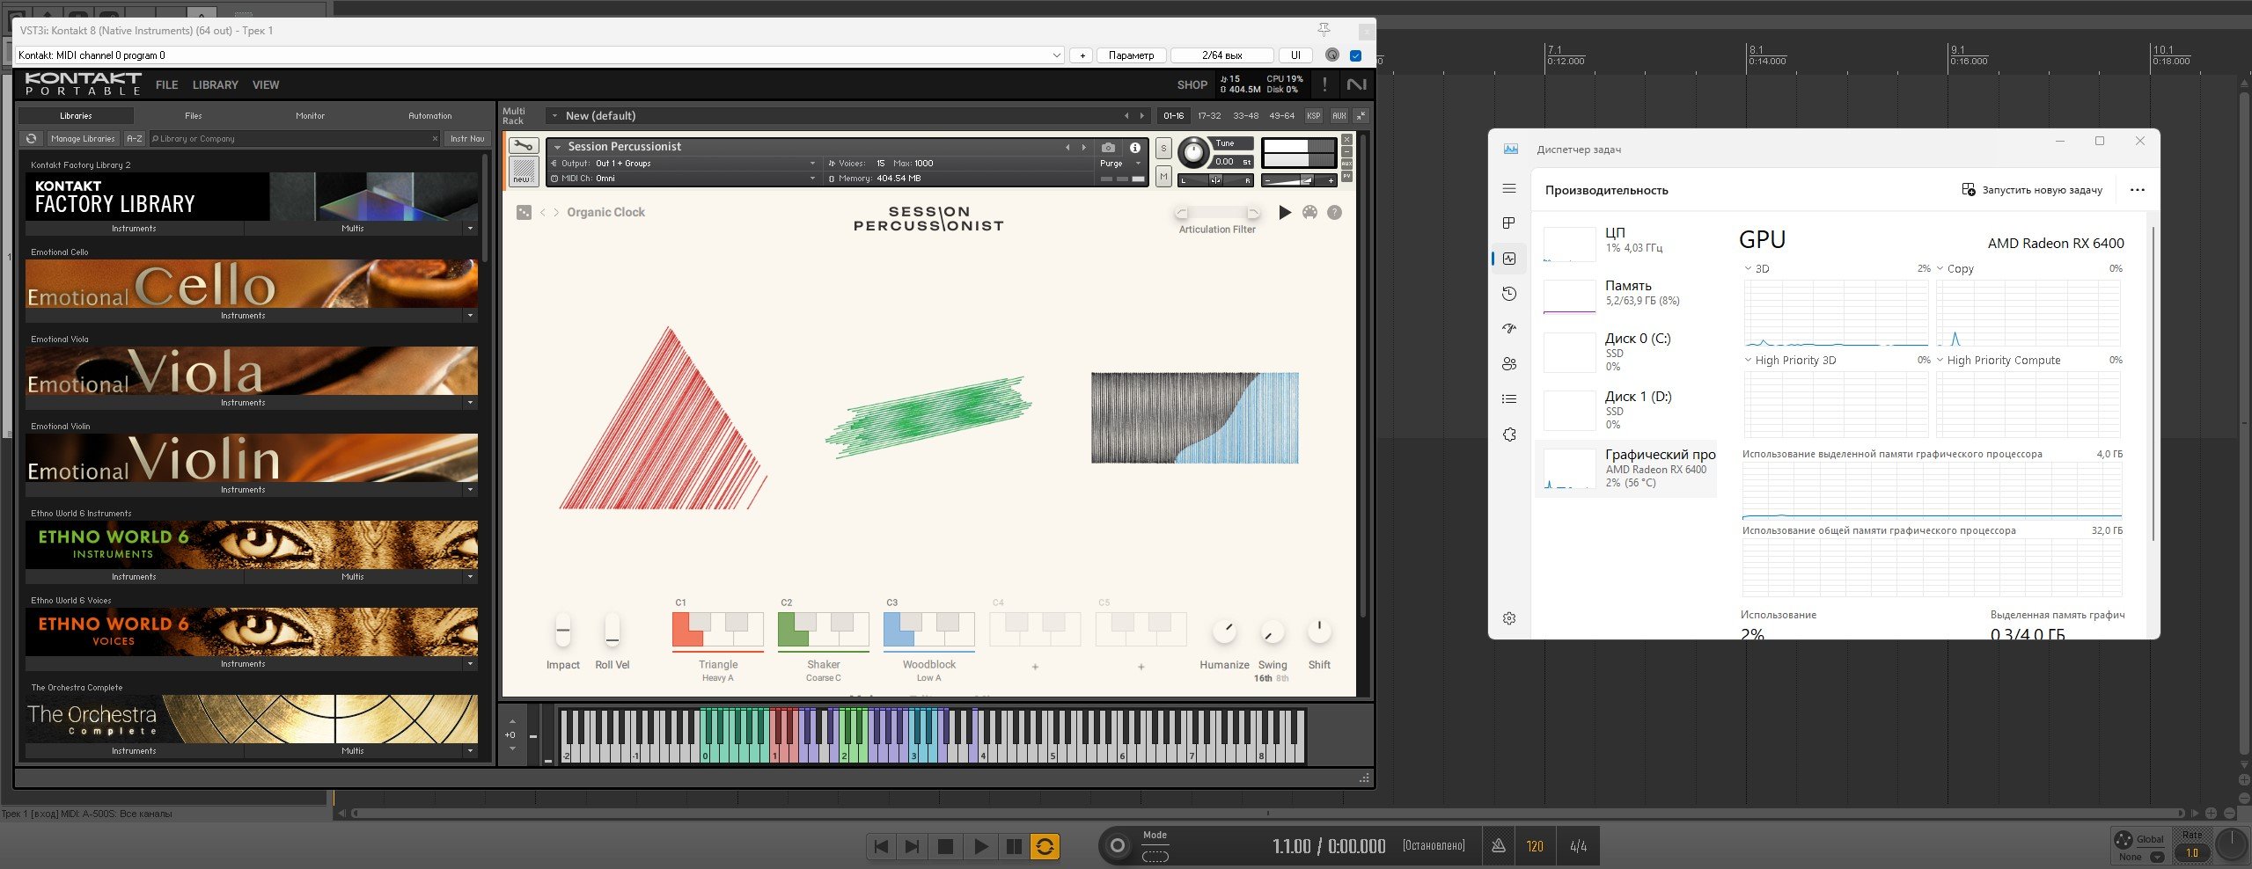Toggle loop repeat in the transport
Image resolution: width=2252 pixels, height=869 pixels.
coord(1045,846)
